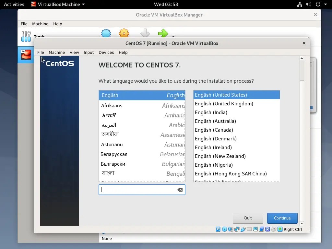Click the recording status bar icon
This screenshot has height=249, width=332.
tap(262, 229)
